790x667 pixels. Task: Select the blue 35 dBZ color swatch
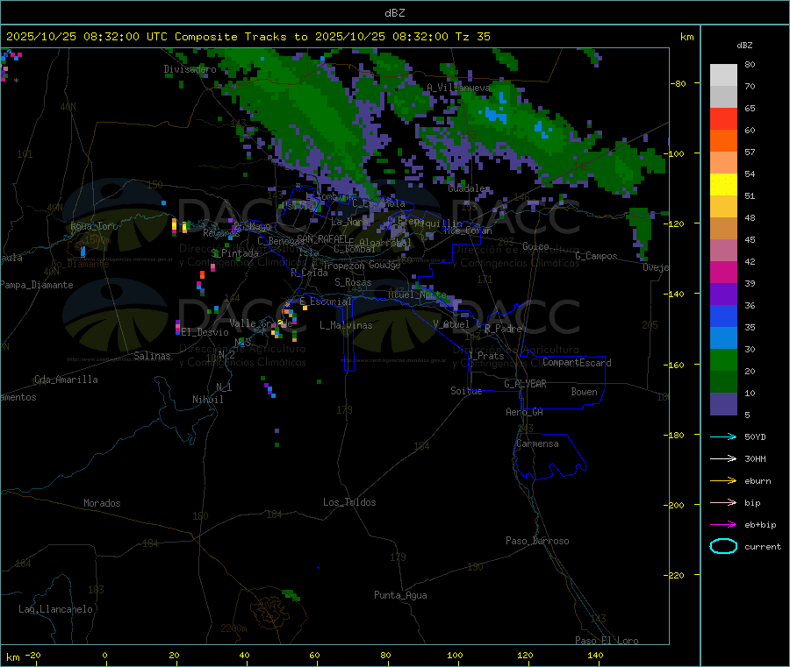click(x=723, y=316)
